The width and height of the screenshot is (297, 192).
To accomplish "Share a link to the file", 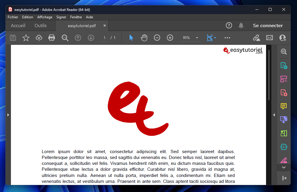I will [257, 38].
